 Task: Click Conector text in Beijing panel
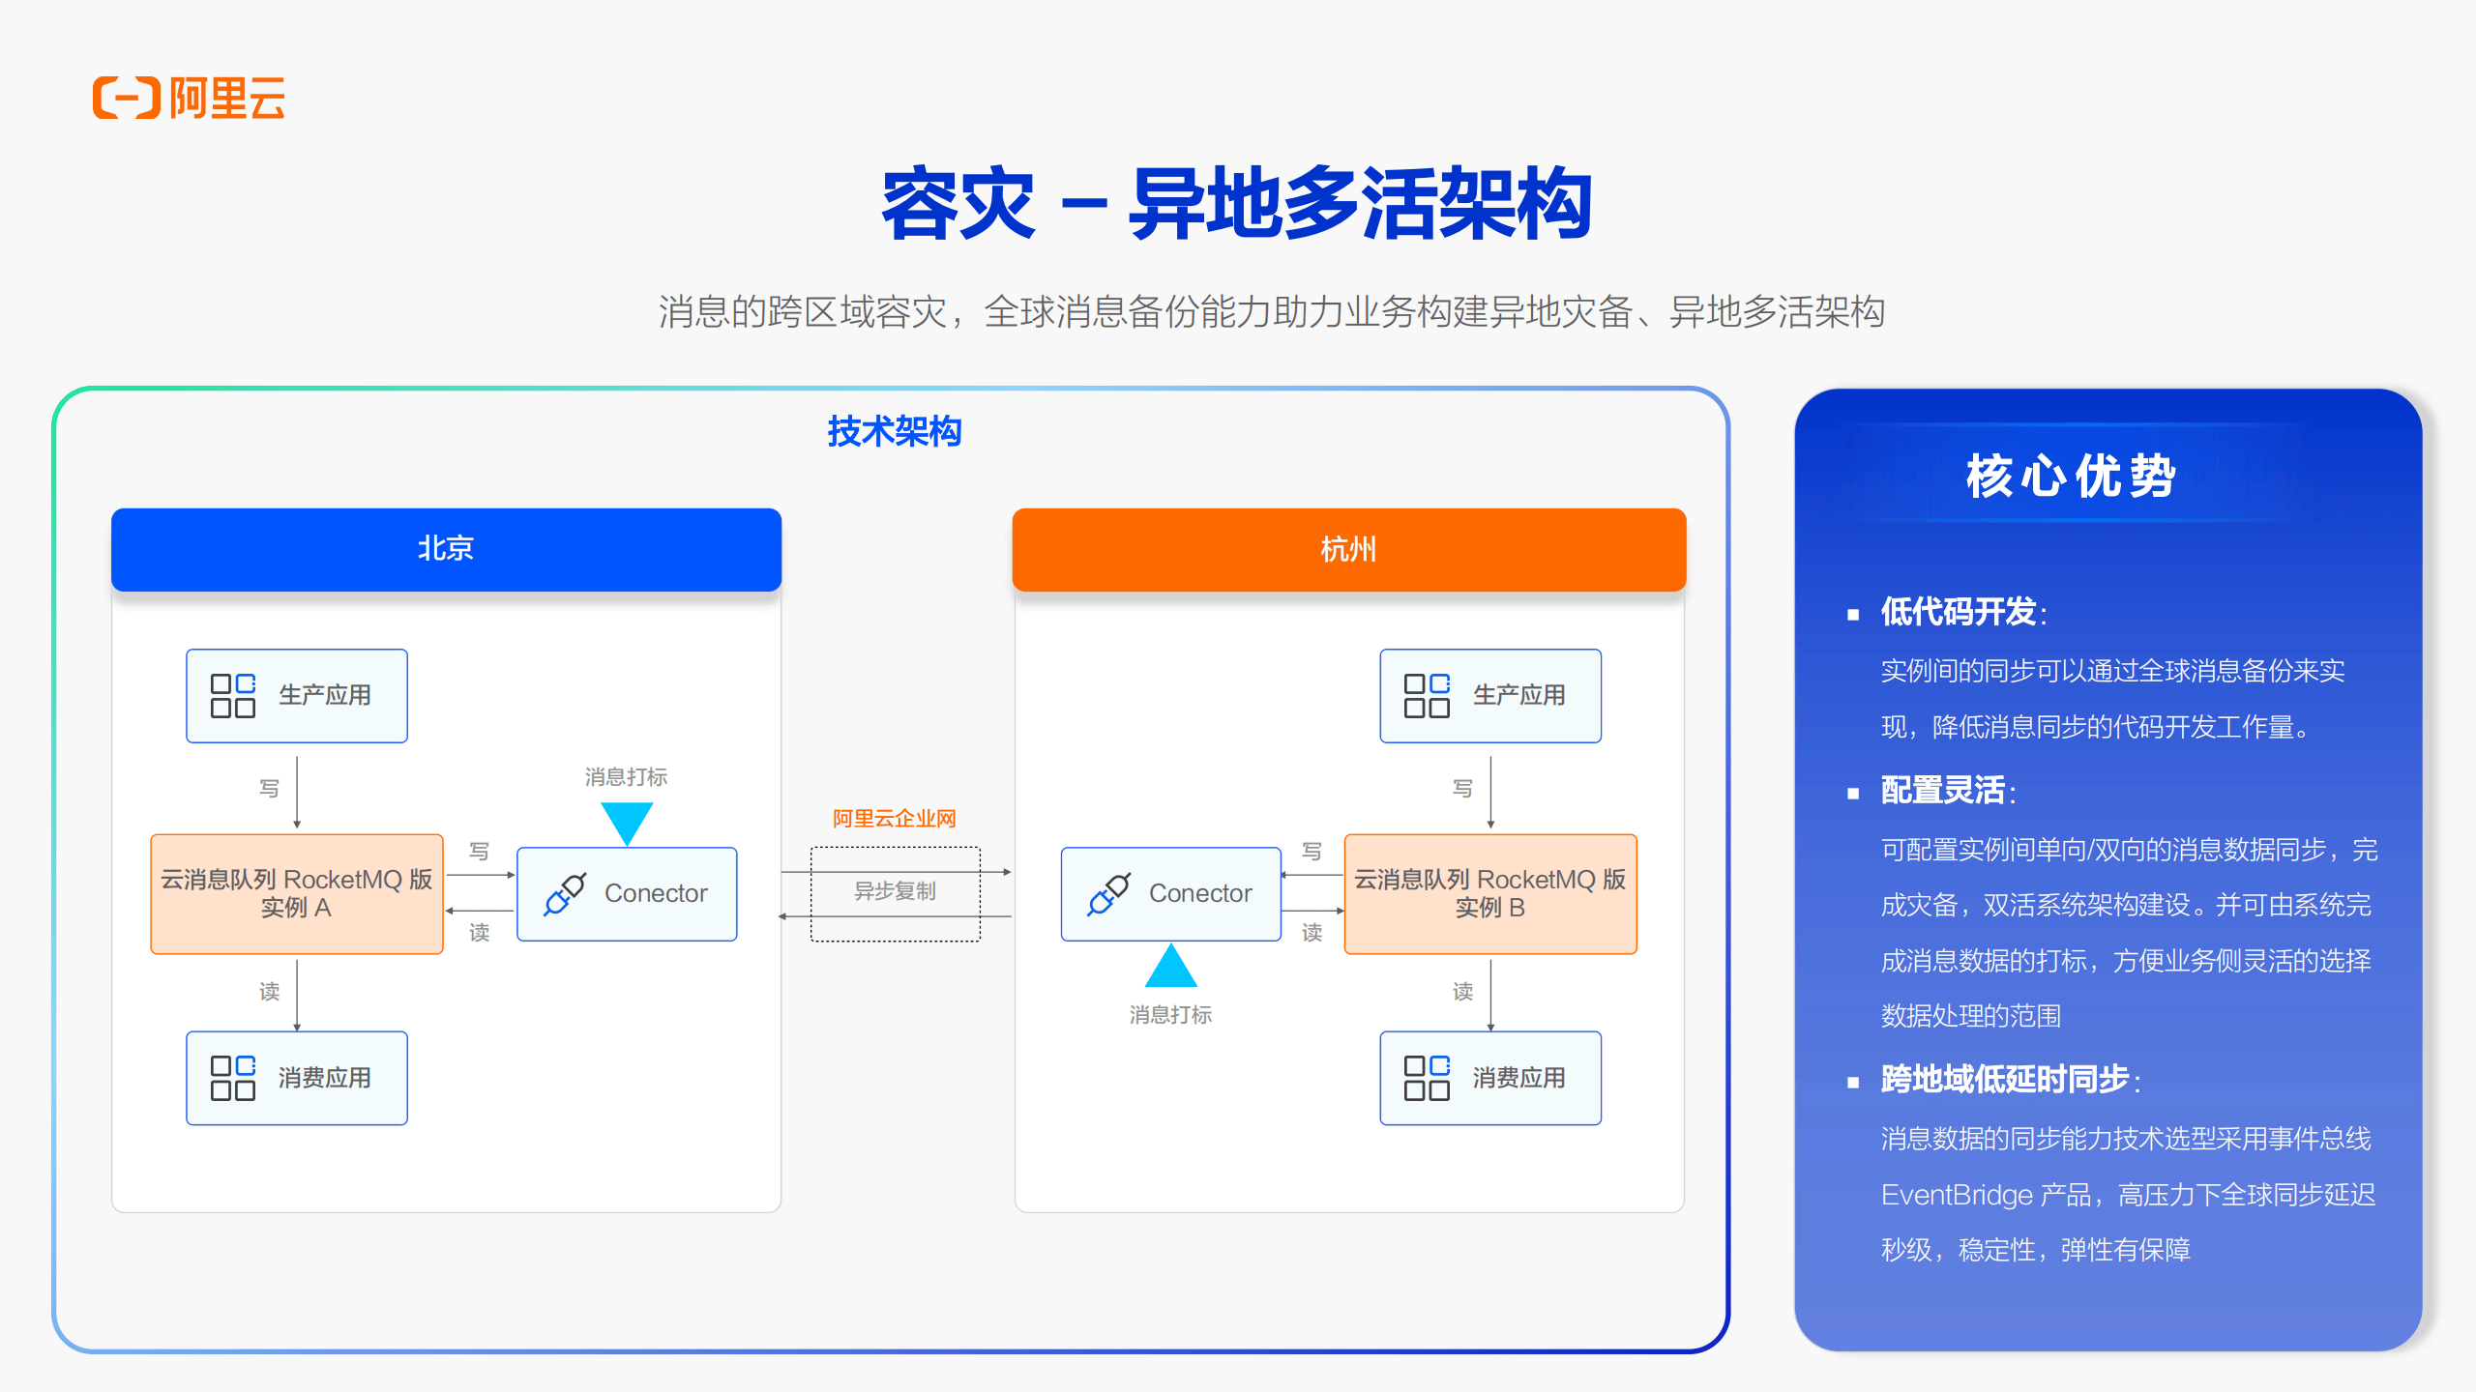pos(656,894)
